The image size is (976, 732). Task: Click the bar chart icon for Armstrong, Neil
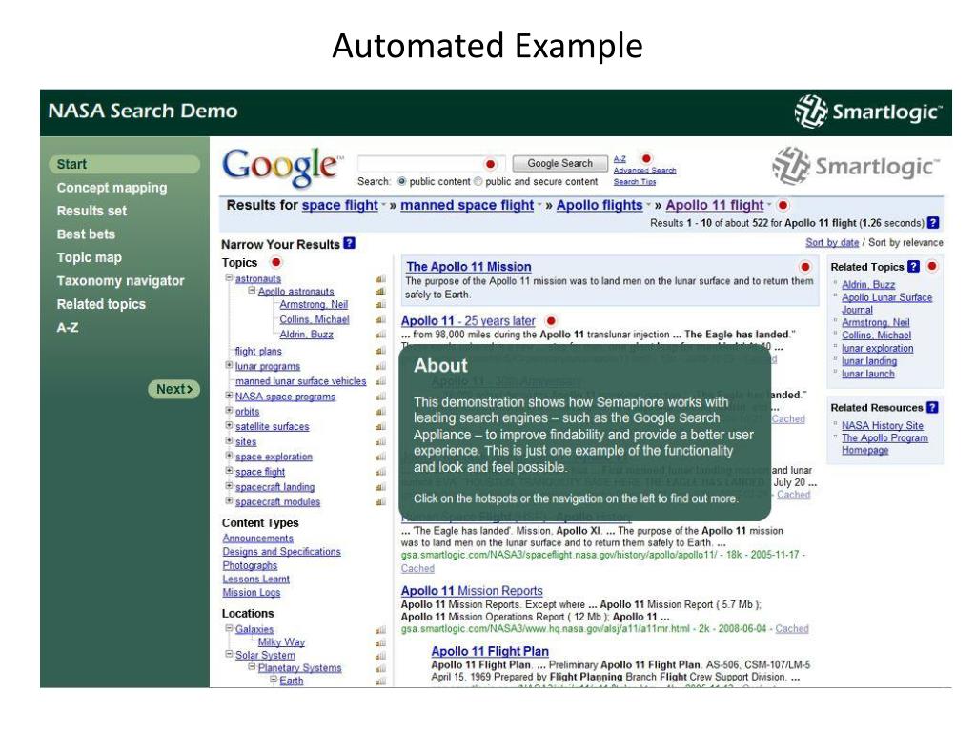[x=380, y=304]
